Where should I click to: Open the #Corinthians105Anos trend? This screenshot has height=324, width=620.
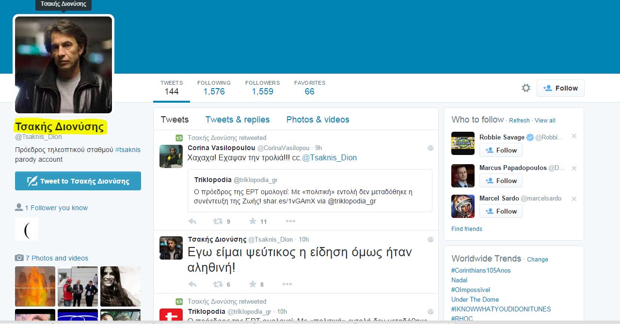481,270
